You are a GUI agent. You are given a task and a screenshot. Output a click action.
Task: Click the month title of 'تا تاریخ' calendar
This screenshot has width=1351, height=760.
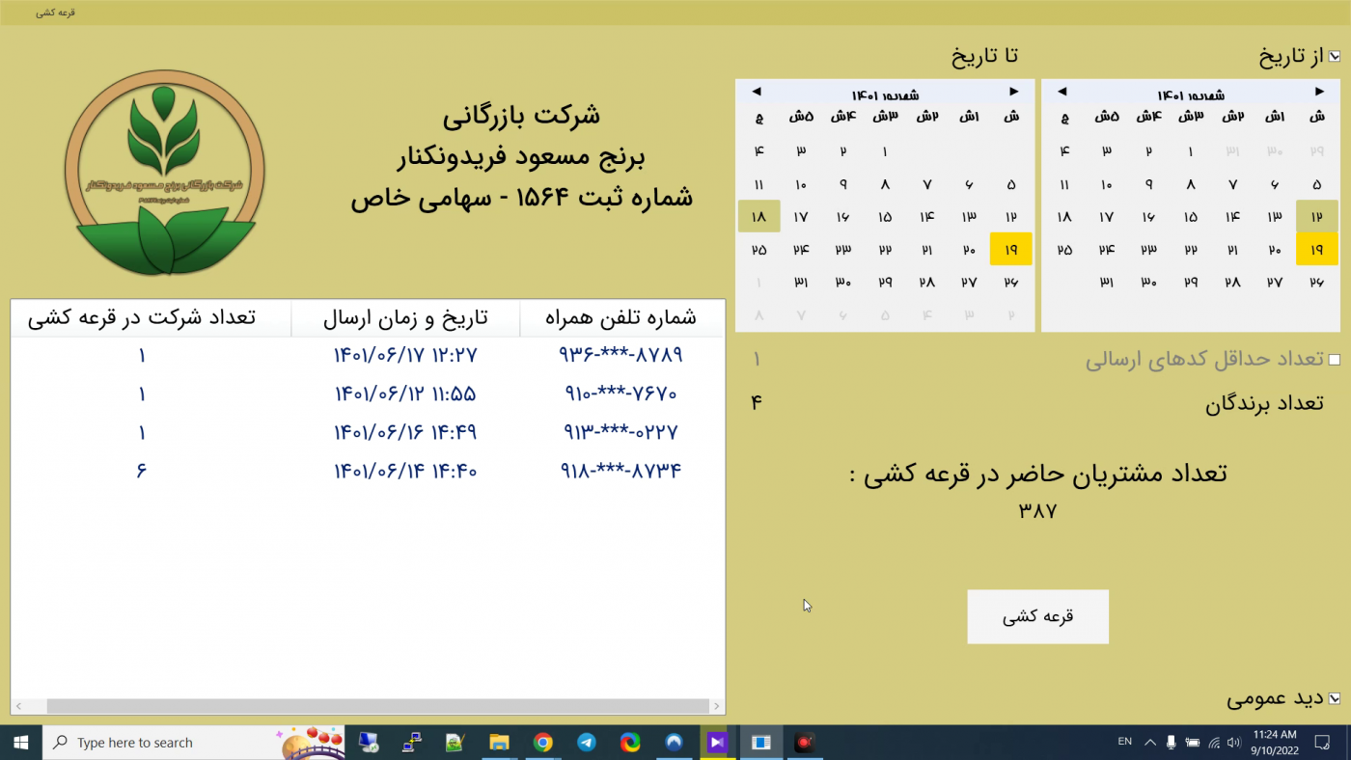pyautogui.click(x=885, y=95)
